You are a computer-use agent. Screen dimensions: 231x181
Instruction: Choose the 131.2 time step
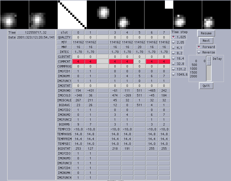pyautogui.click(x=179, y=69)
